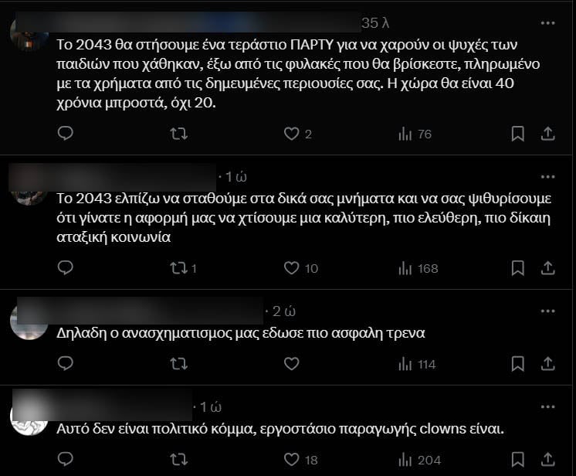Open the 2 ώ timestamp link
576x476 pixels.
pos(284,311)
